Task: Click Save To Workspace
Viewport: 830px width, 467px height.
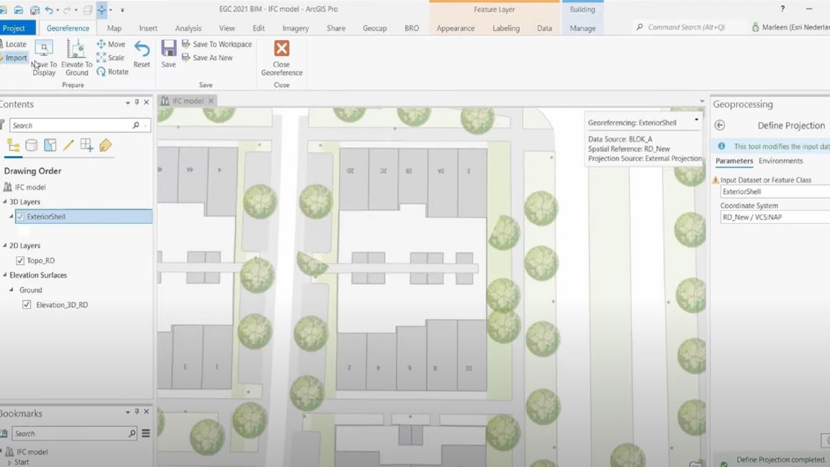Action: point(217,44)
